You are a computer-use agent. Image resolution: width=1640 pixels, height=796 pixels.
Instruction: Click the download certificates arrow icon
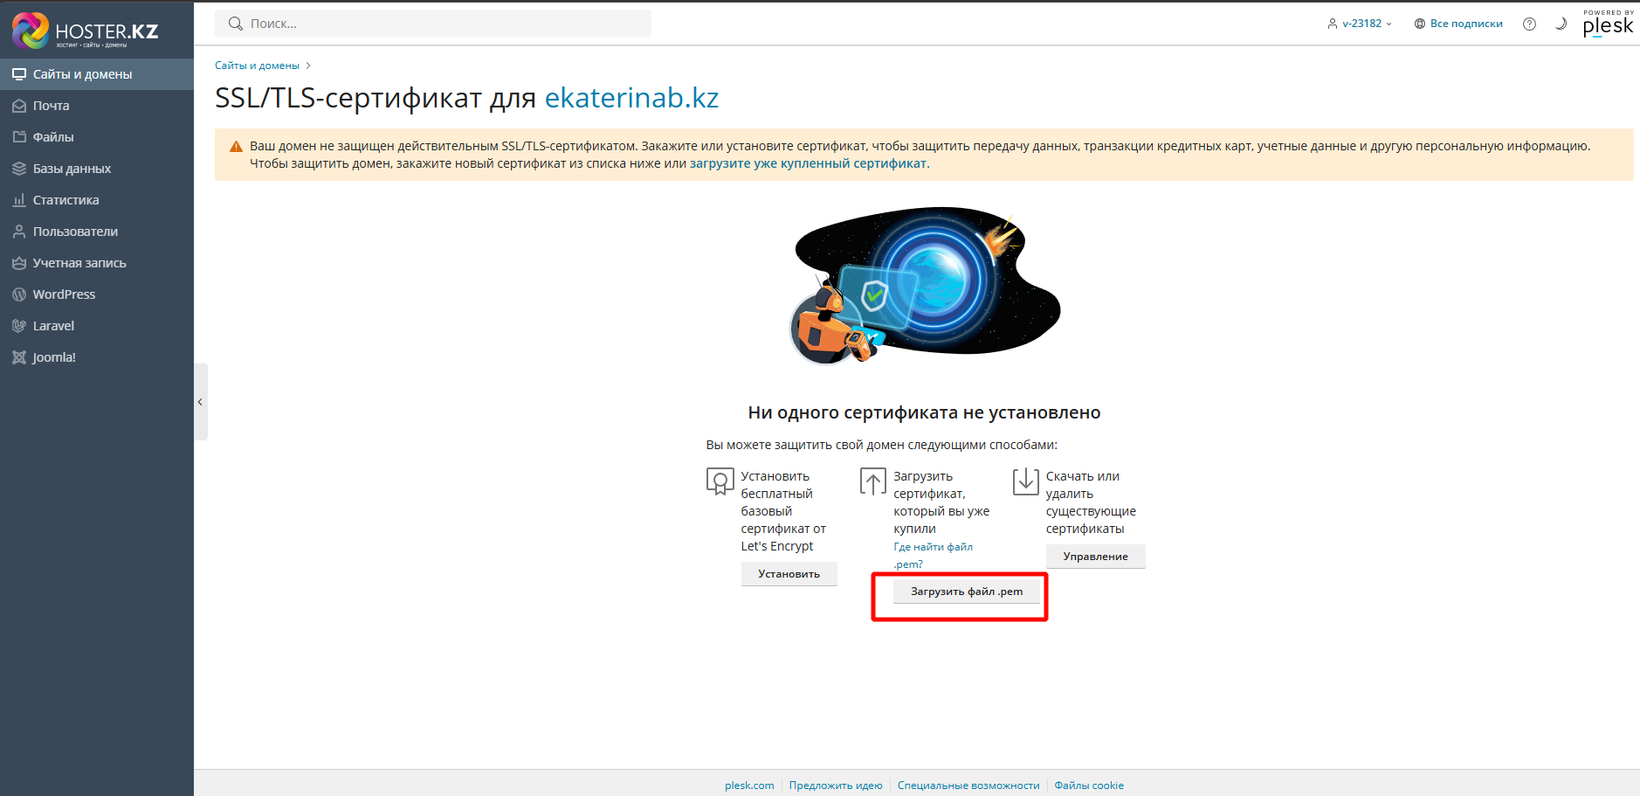(1025, 481)
